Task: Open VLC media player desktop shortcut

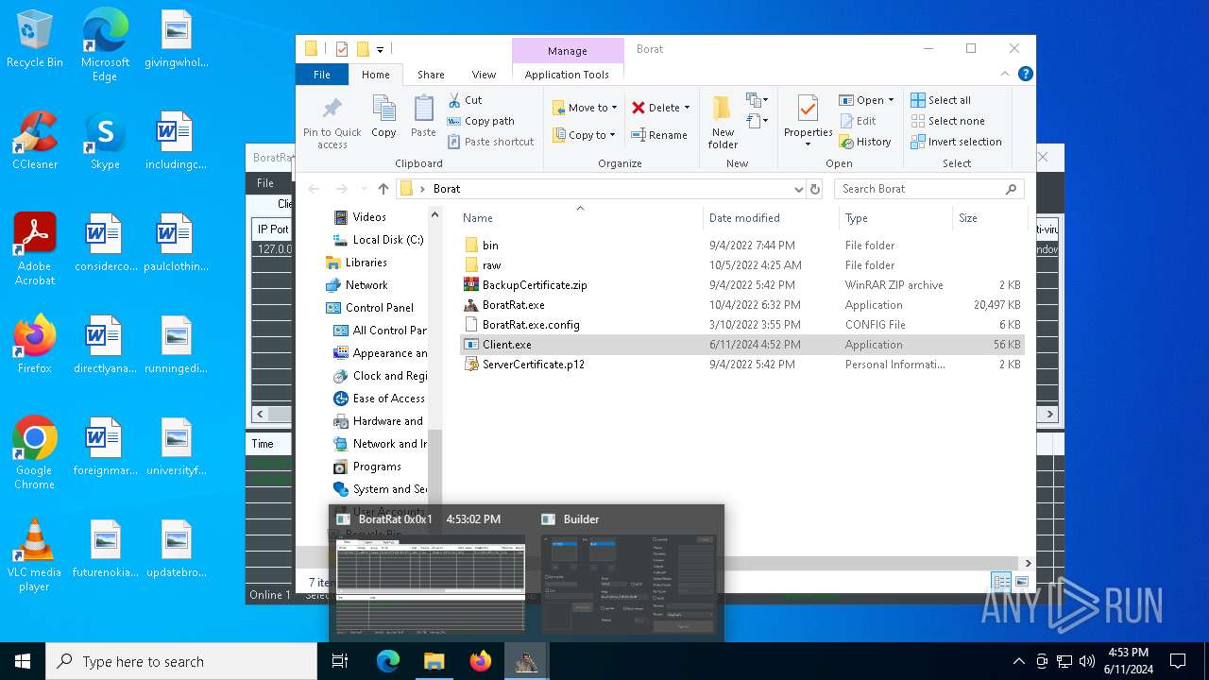Action: tap(34, 554)
